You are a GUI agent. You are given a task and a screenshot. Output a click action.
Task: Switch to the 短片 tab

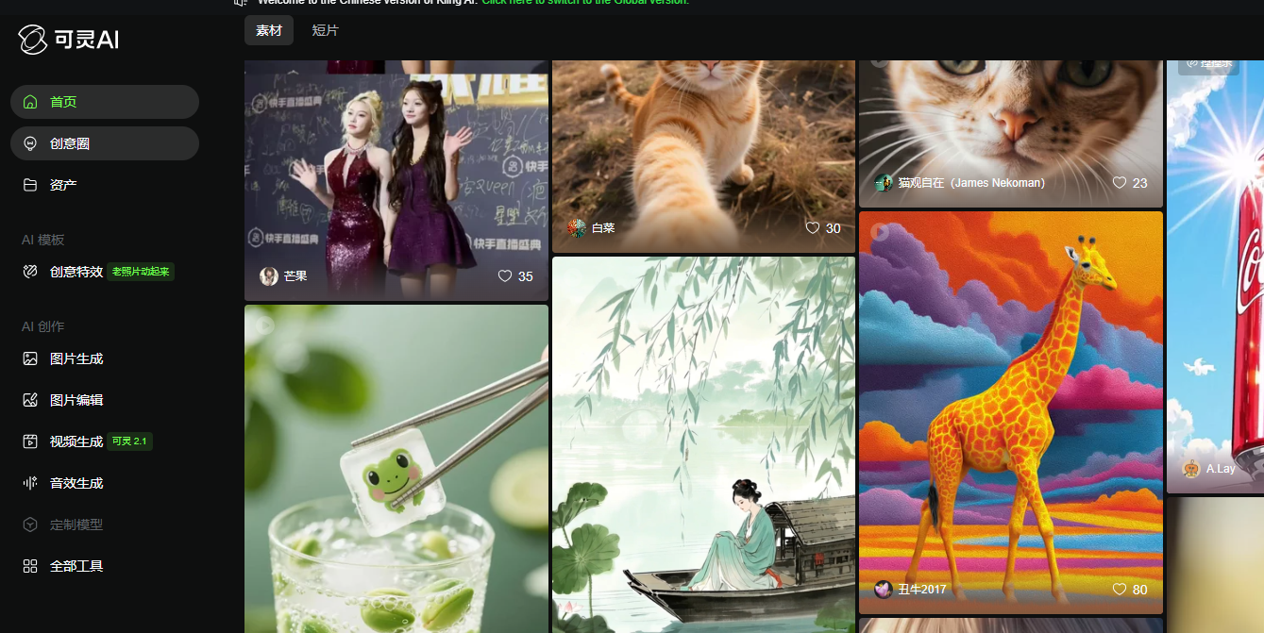tap(326, 30)
